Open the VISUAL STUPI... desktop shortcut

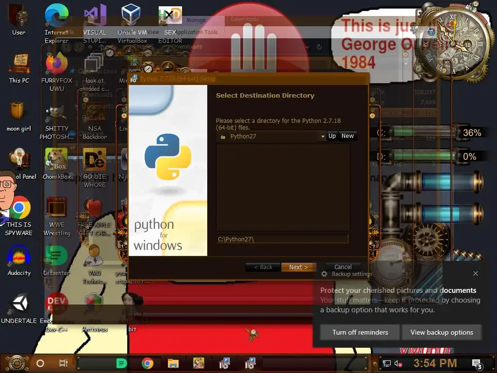tap(95, 23)
